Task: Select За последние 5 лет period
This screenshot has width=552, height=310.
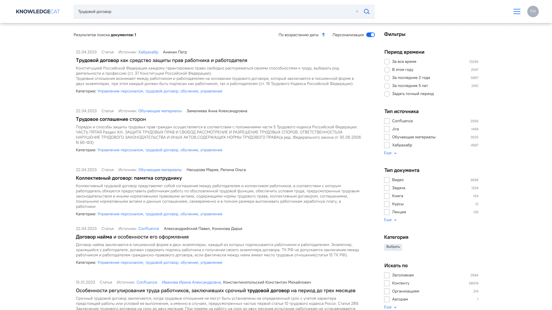Action: click(x=387, y=86)
